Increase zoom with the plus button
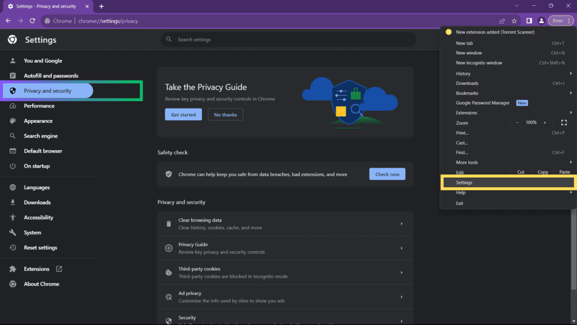577x325 pixels. (545, 122)
